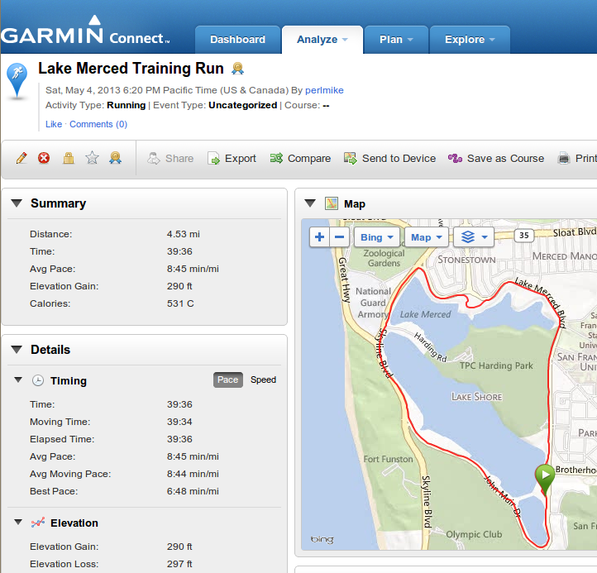597x573 pixels.
Task: Collapse the Summary panel
Action: [x=17, y=203]
